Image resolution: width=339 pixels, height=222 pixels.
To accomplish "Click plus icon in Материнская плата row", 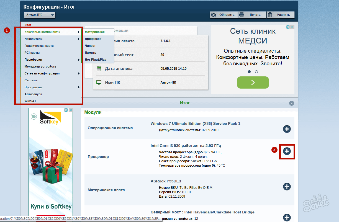I will 287,187.
